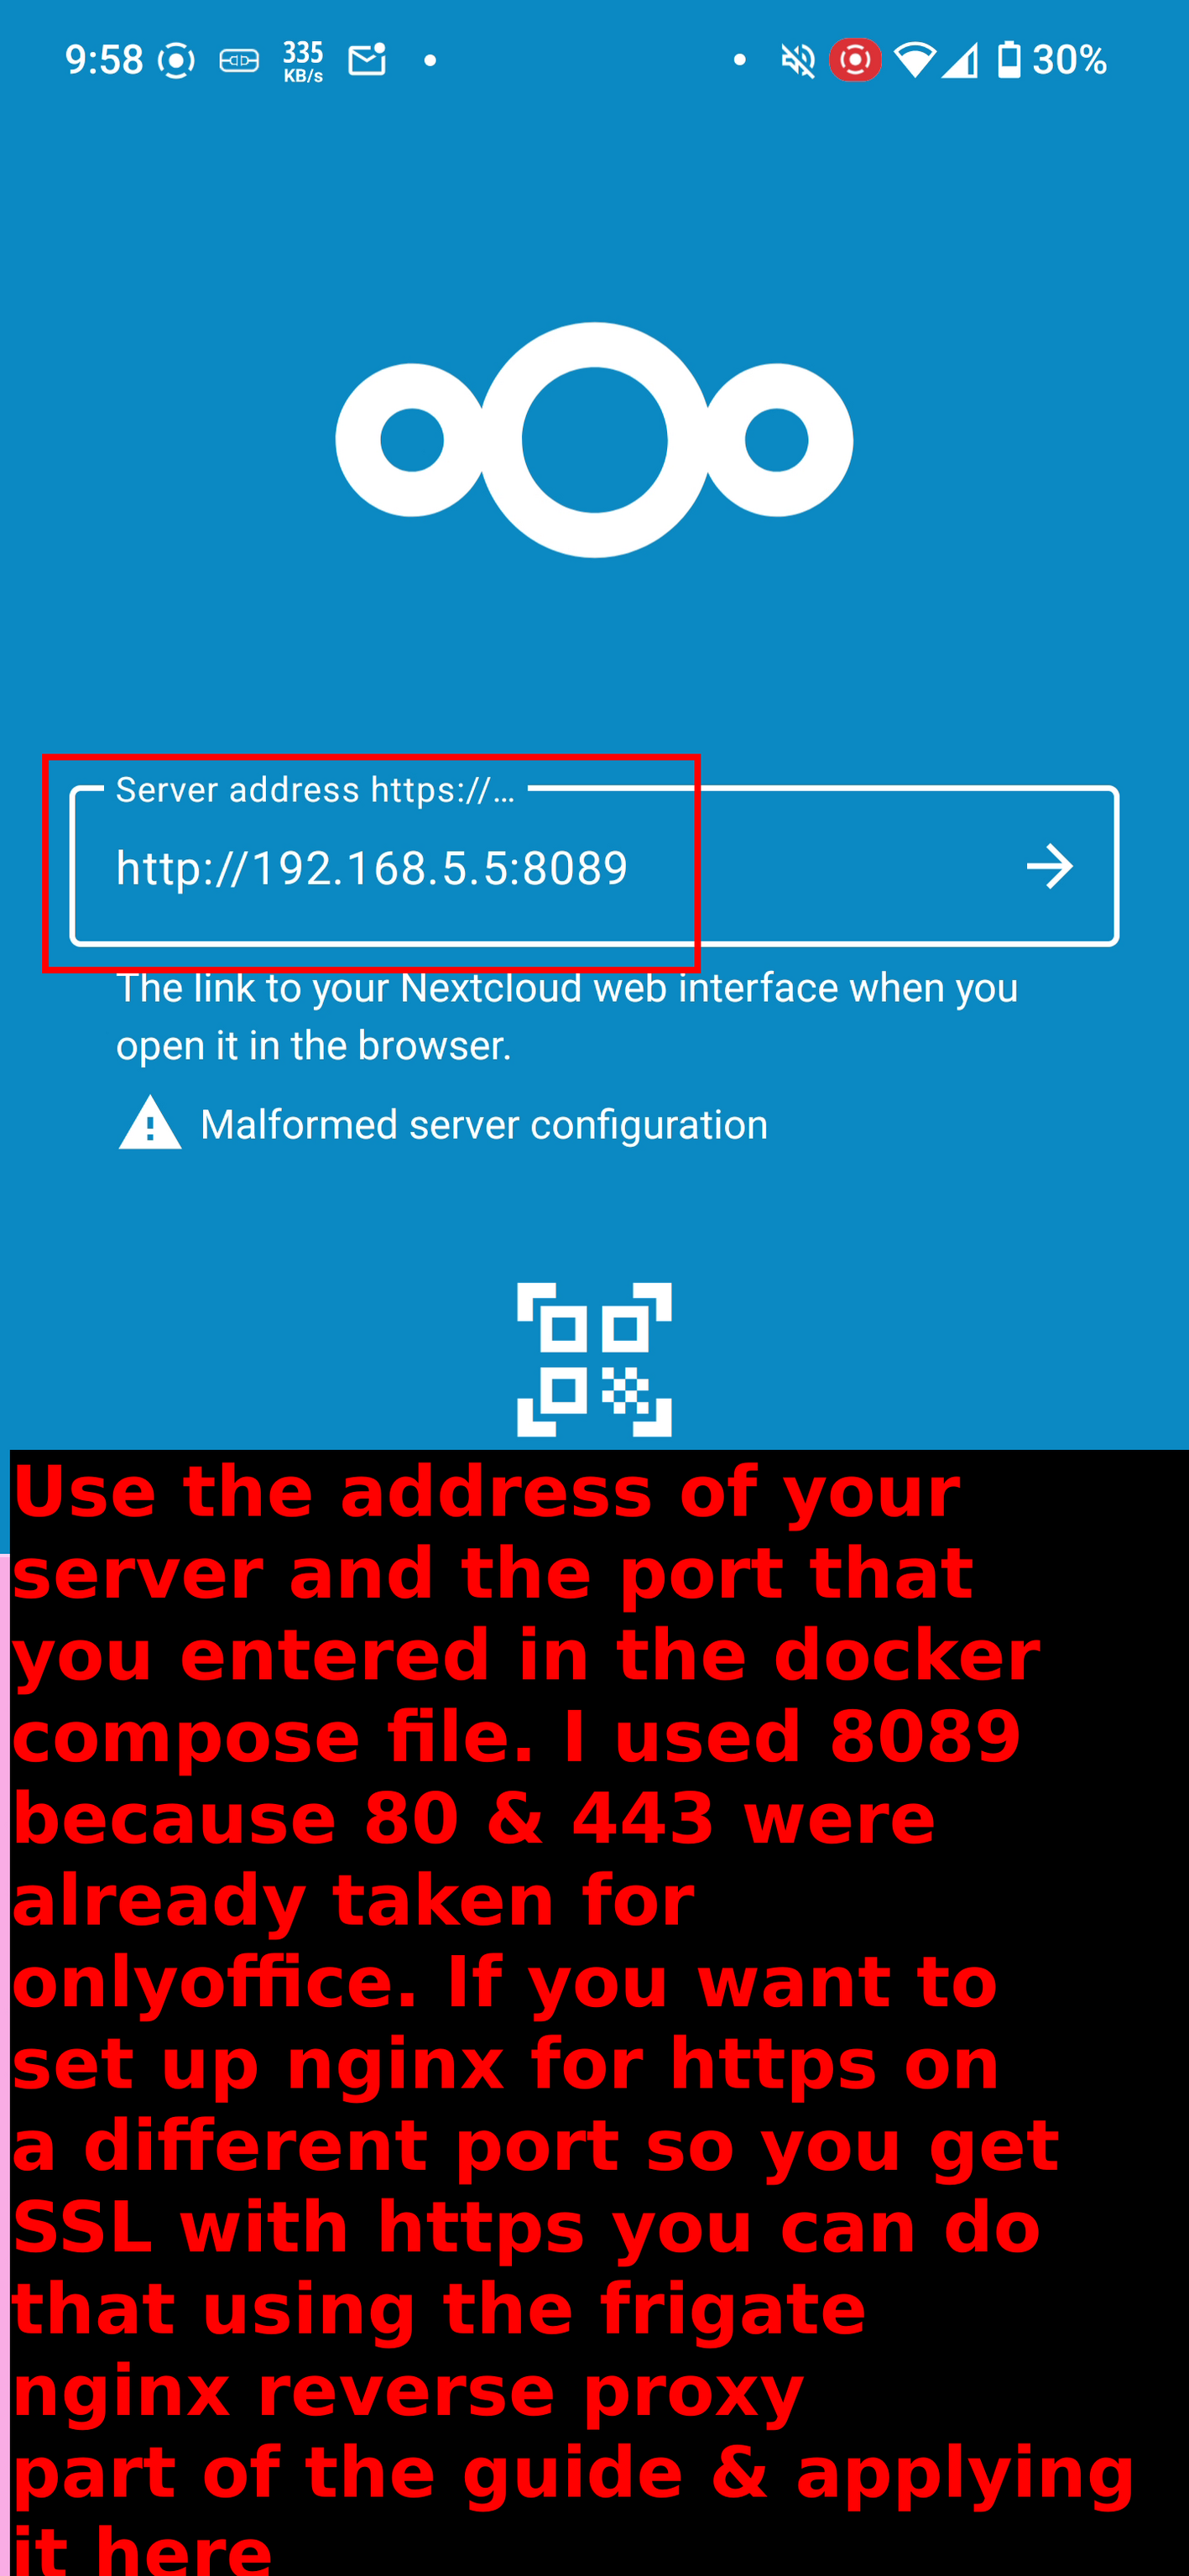Click inside the server address field

594,866
